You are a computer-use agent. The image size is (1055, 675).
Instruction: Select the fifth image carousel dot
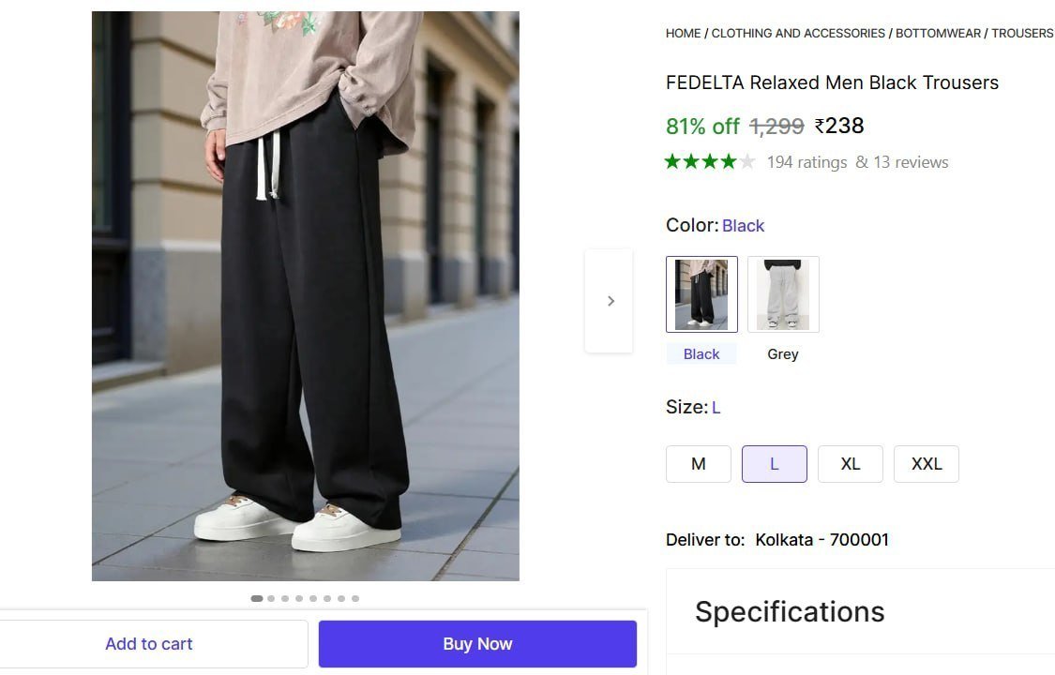coord(313,598)
